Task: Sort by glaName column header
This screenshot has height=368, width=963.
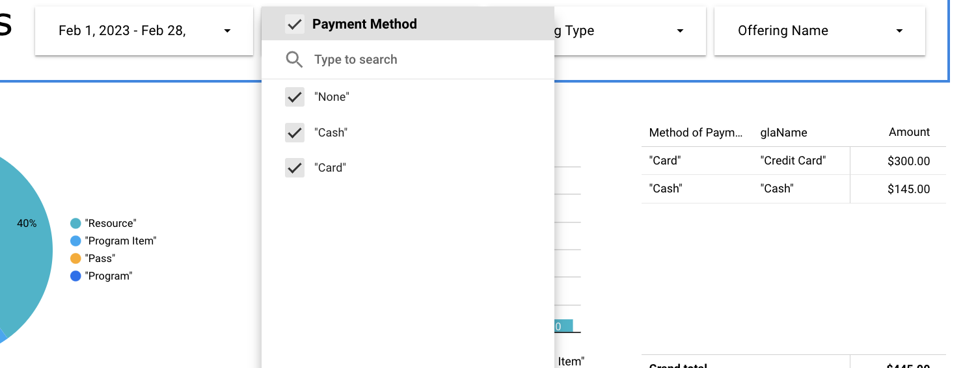Action: (783, 133)
